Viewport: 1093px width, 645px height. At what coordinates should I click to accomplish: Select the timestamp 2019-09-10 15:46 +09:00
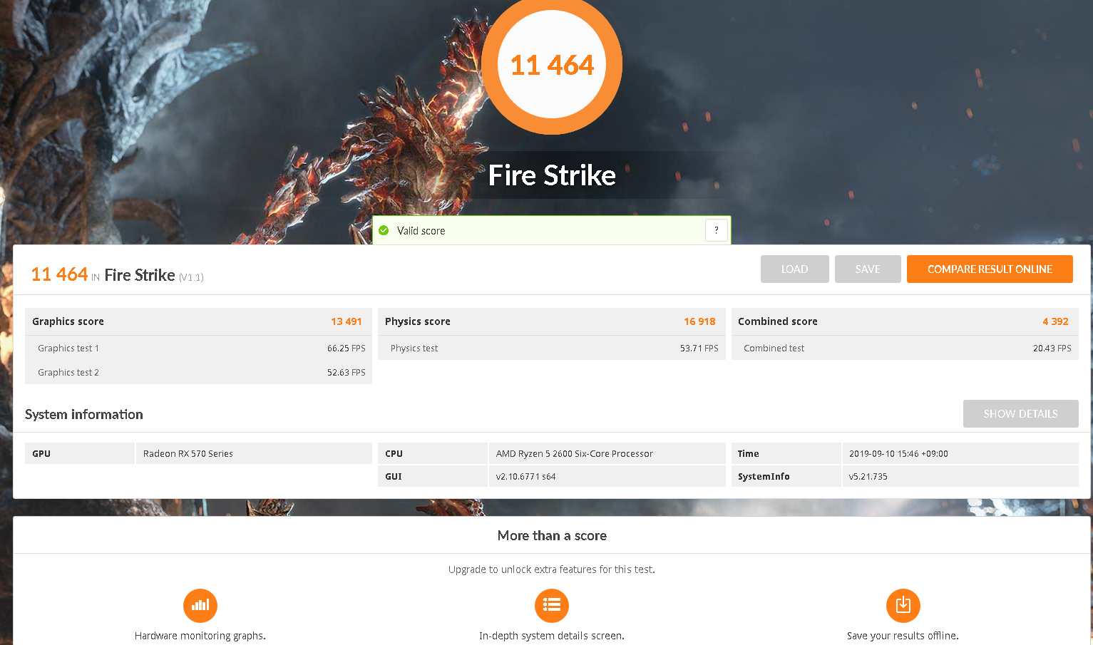click(x=898, y=454)
